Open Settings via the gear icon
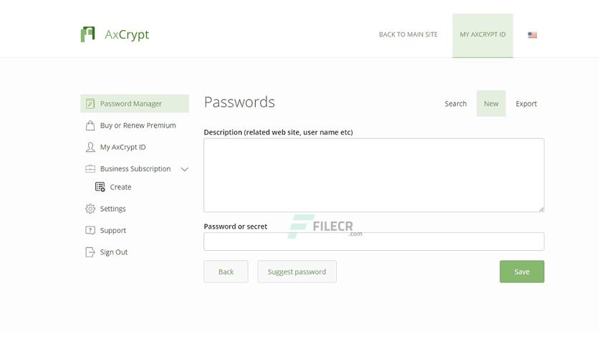 [90, 209]
